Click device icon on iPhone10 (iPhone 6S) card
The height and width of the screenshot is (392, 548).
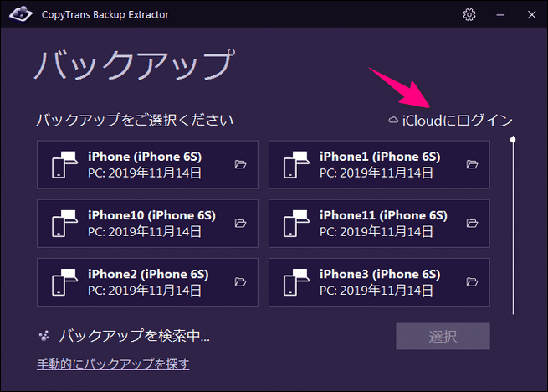pyautogui.click(x=64, y=224)
